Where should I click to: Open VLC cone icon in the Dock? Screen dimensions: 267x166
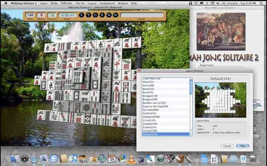point(131,159)
